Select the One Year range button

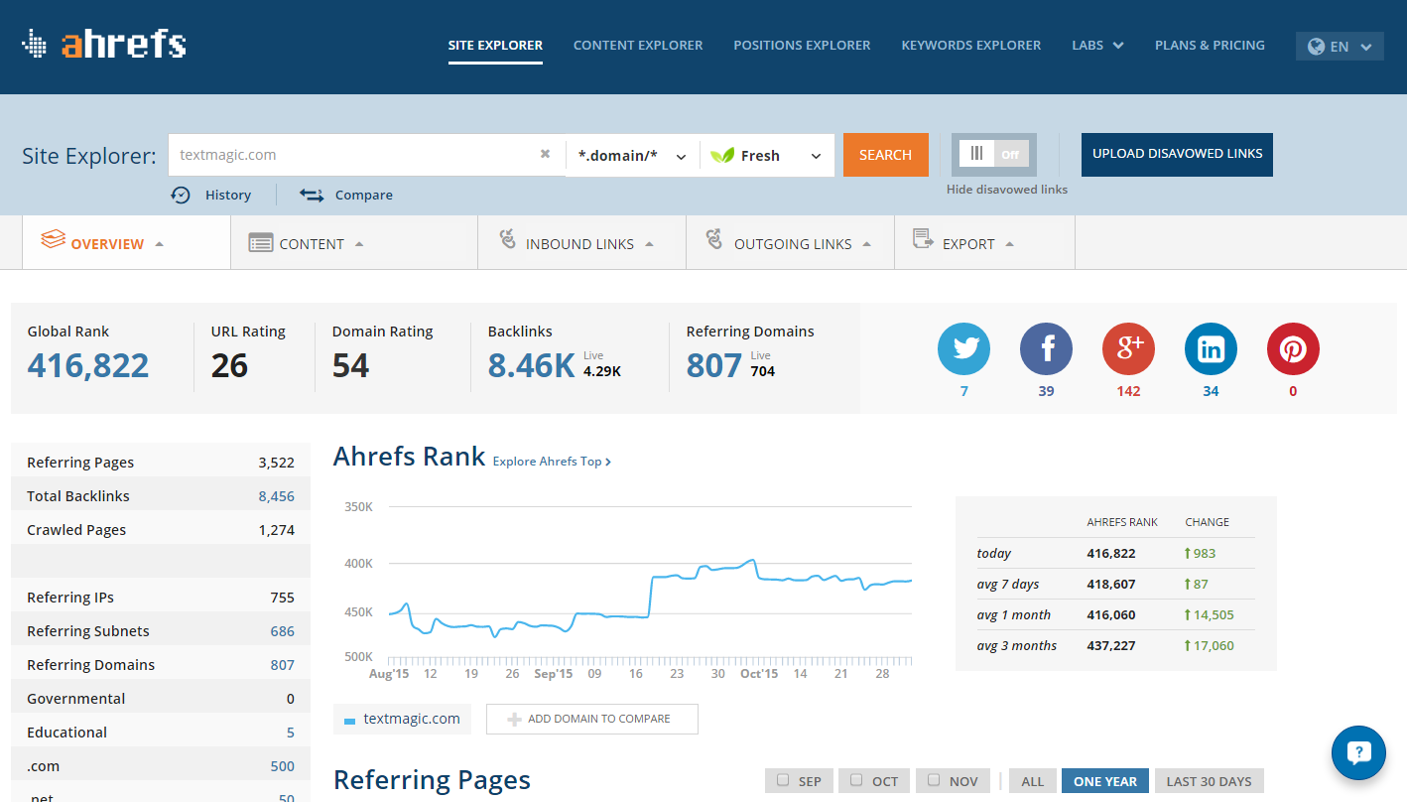[x=1105, y=781]
